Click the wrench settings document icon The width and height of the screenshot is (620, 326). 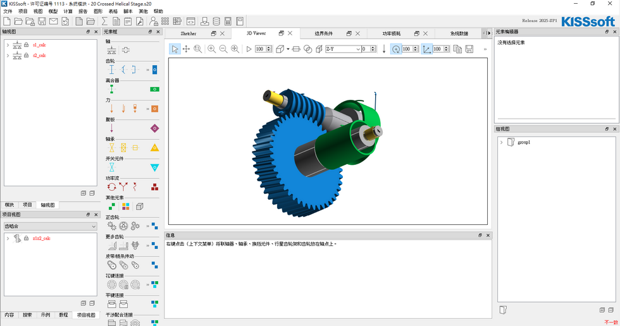(x=140, y=21)
